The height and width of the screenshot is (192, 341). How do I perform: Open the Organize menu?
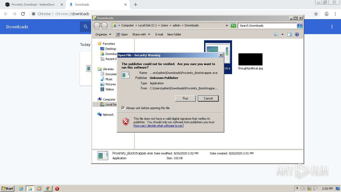[103, 34]
